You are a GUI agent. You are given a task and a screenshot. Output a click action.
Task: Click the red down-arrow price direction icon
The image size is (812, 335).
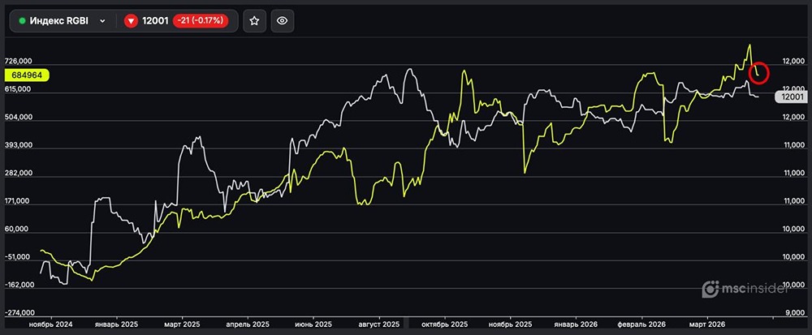pyautogui.click(x=131, y=21)
